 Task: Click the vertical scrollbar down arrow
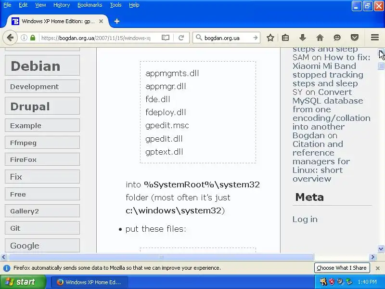pos(381,249)
